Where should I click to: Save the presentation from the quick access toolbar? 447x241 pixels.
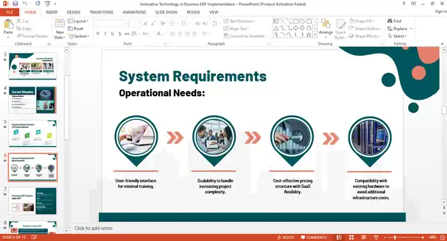(x=15, y=4)
